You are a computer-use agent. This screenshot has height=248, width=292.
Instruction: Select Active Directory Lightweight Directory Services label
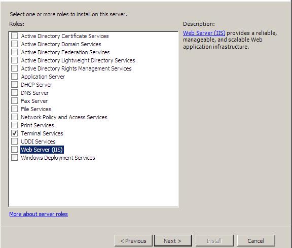tap(78, 60)
